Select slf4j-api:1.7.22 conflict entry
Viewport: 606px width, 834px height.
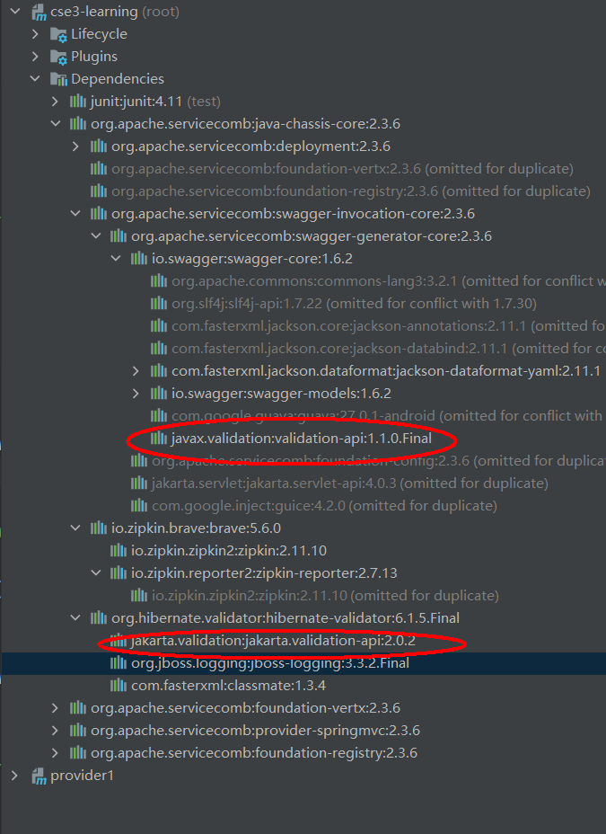tap(354, 303)
